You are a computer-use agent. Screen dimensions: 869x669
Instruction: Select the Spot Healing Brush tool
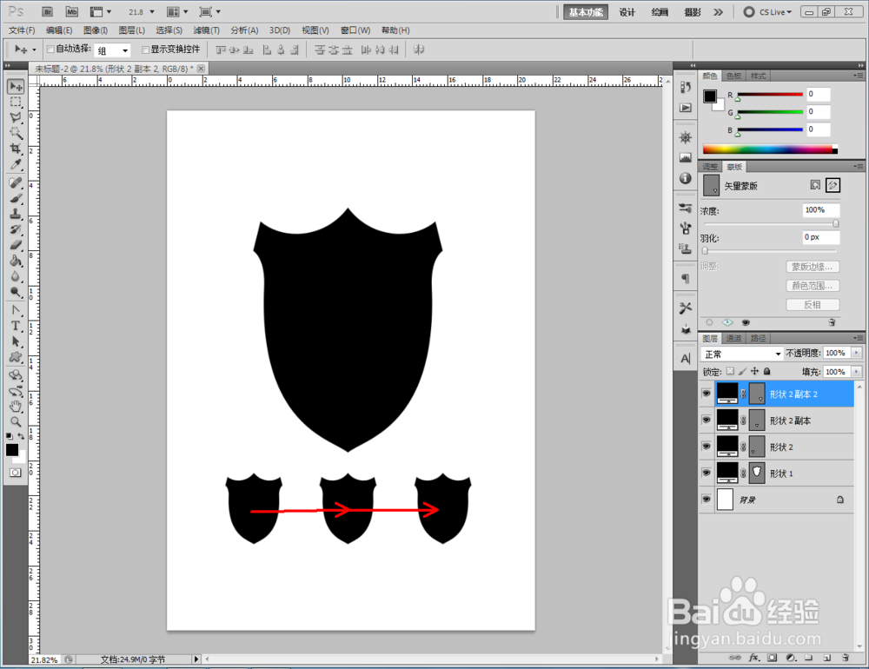16,183
